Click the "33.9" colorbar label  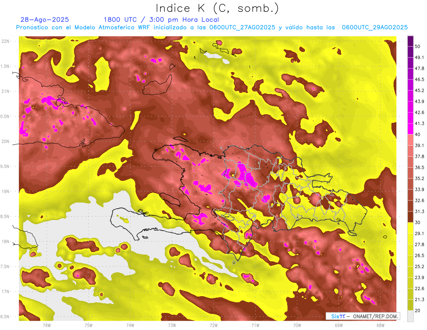point(419,189)
